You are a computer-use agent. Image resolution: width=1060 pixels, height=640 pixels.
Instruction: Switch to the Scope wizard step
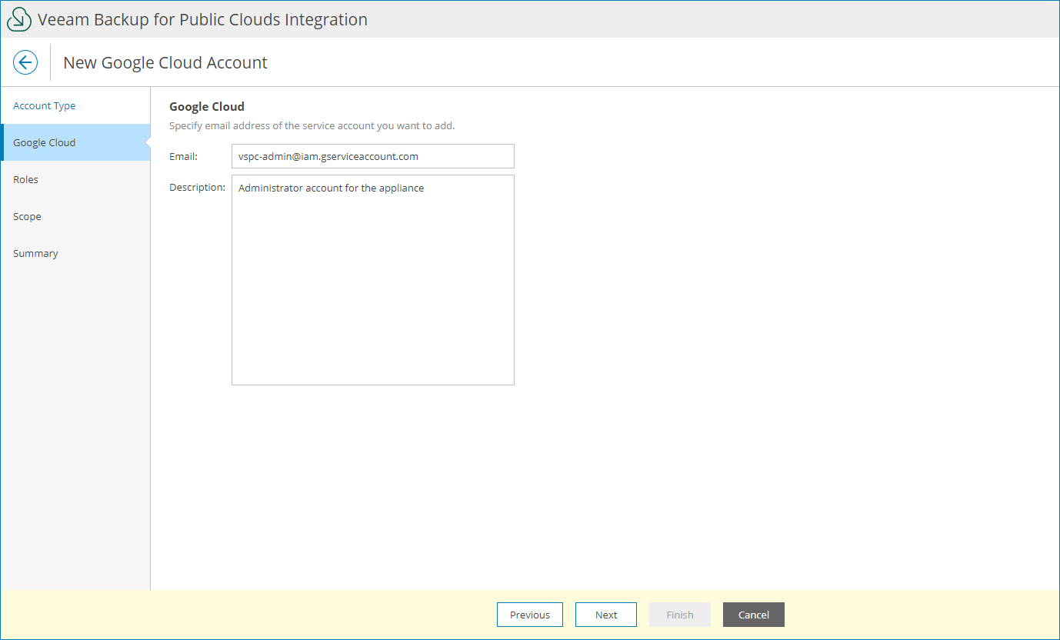coord(28,217)
